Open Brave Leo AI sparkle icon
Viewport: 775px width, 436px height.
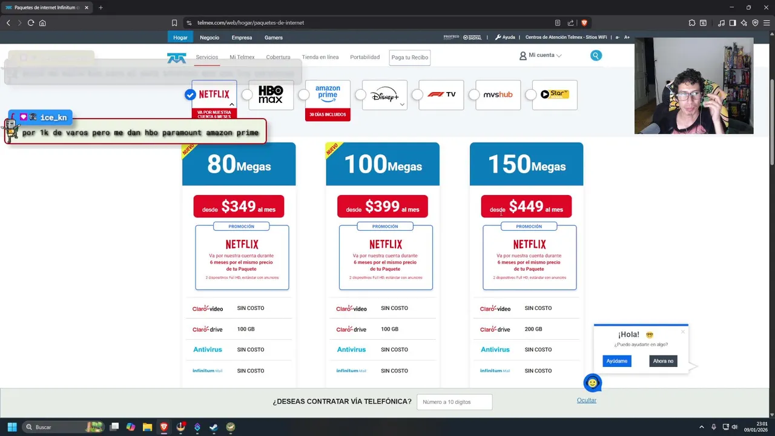744,23
